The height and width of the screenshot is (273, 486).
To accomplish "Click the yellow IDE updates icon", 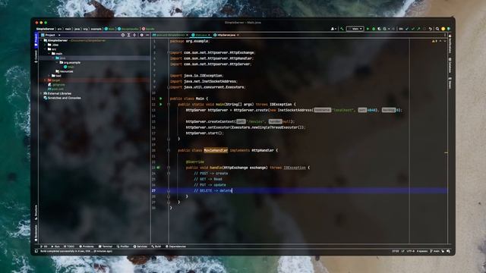I will [x=443, y=29].
